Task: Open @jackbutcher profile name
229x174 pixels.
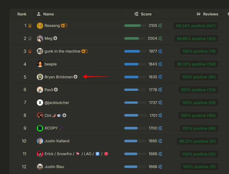Action: (57, 103)
